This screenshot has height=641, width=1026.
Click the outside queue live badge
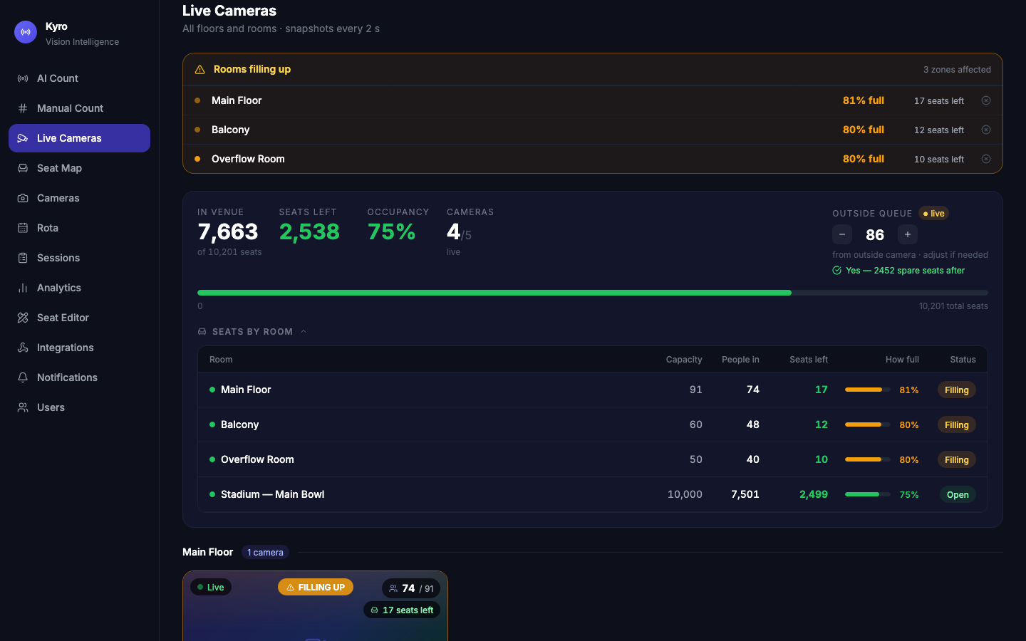(933, 214)
